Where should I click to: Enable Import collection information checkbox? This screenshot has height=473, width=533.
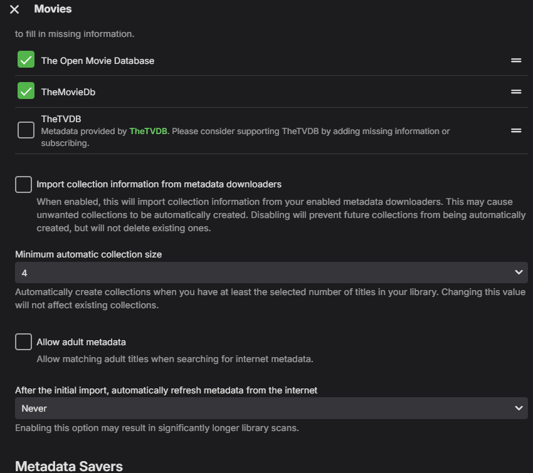coord(23,184)
